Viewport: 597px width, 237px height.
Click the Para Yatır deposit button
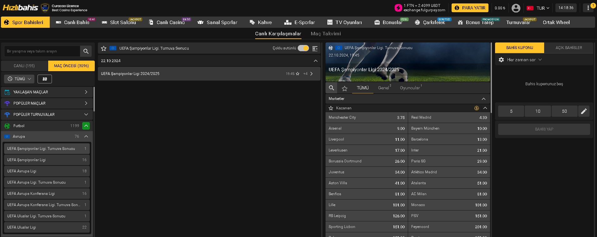pos(470,8)
